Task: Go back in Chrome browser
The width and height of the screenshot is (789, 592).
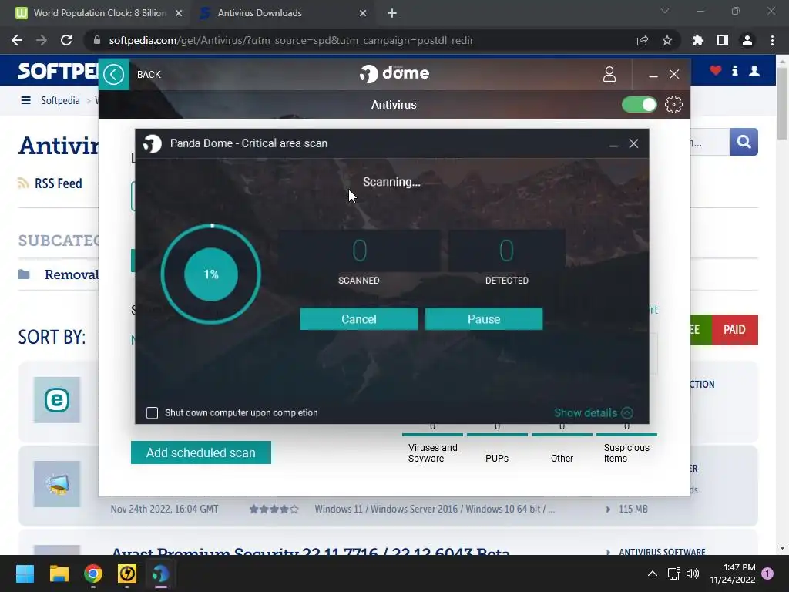Action: [17, 40]
